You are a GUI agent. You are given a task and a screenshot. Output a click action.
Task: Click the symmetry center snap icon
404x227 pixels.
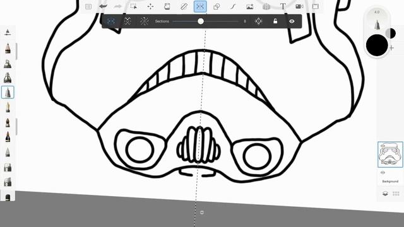(x=258, y=21)
